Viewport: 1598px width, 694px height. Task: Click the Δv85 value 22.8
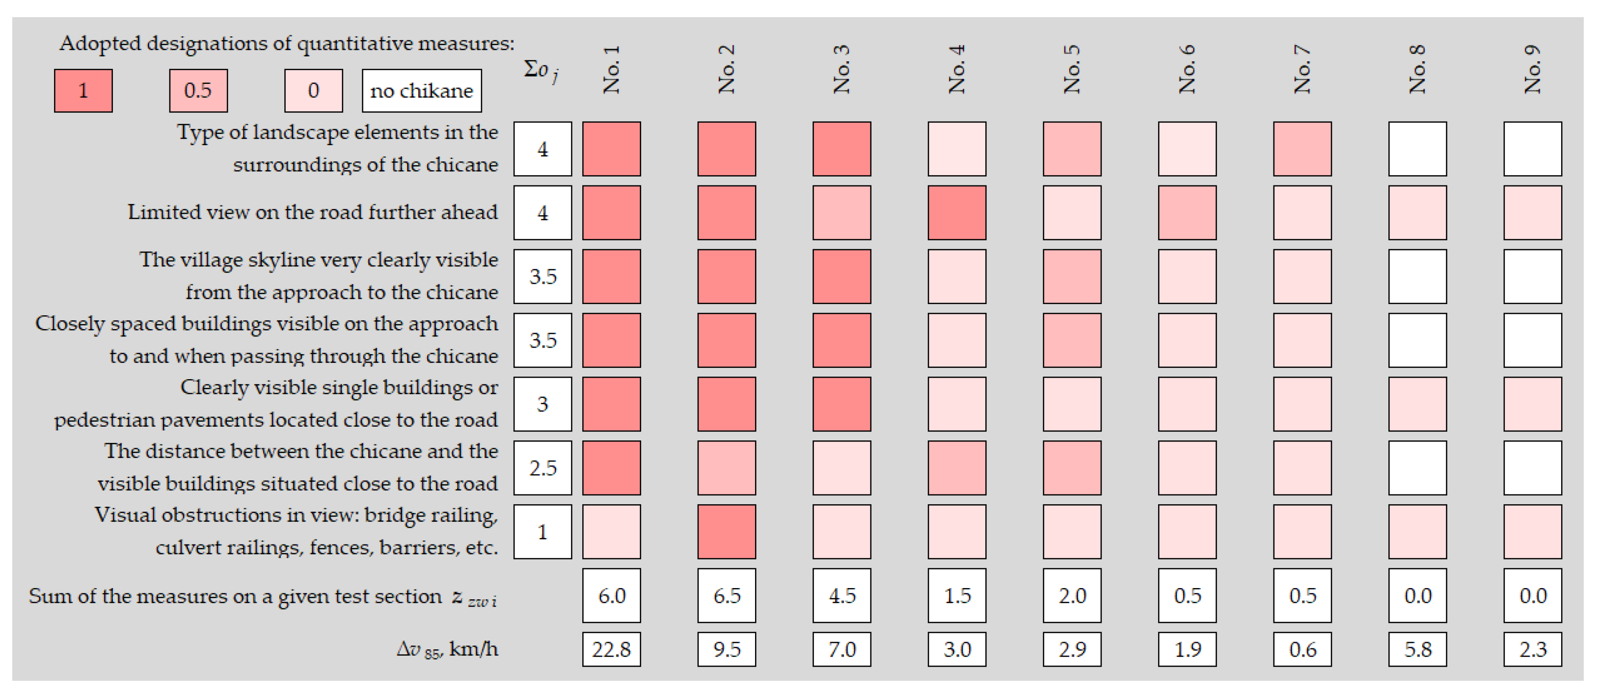pos(611,649)
